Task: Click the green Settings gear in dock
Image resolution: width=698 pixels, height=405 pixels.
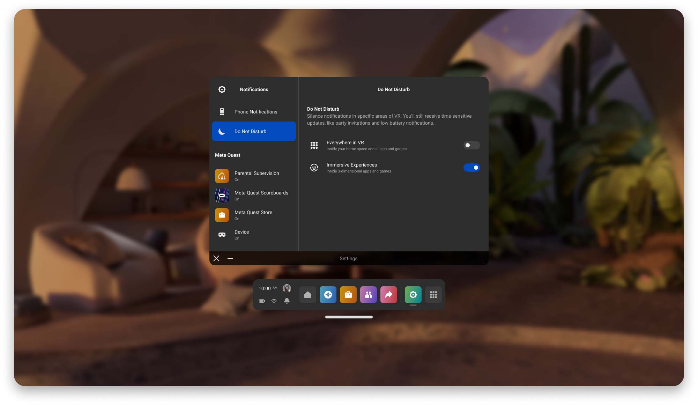Action: [413, 295]
